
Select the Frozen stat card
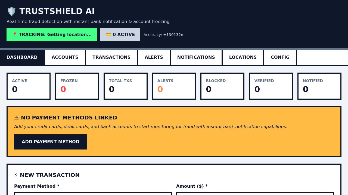[x=77, y=86]
